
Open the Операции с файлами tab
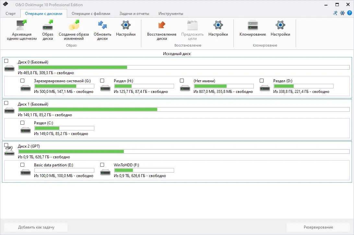[x=91, y=14]
